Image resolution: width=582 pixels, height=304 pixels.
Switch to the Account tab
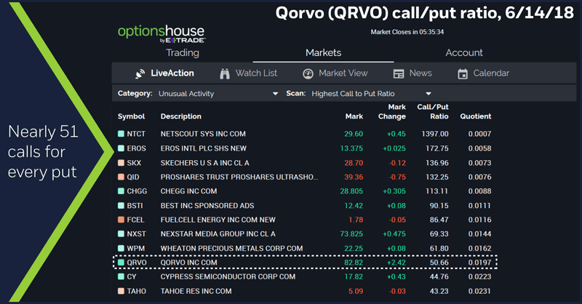(463, 53)
